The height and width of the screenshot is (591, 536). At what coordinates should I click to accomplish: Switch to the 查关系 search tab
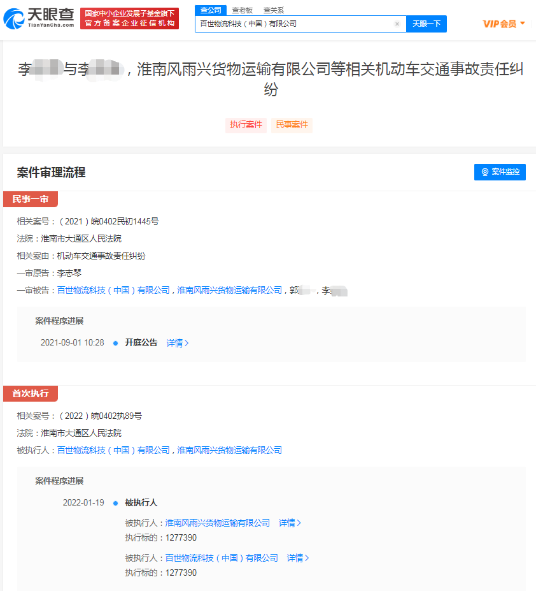click(274, 10)
